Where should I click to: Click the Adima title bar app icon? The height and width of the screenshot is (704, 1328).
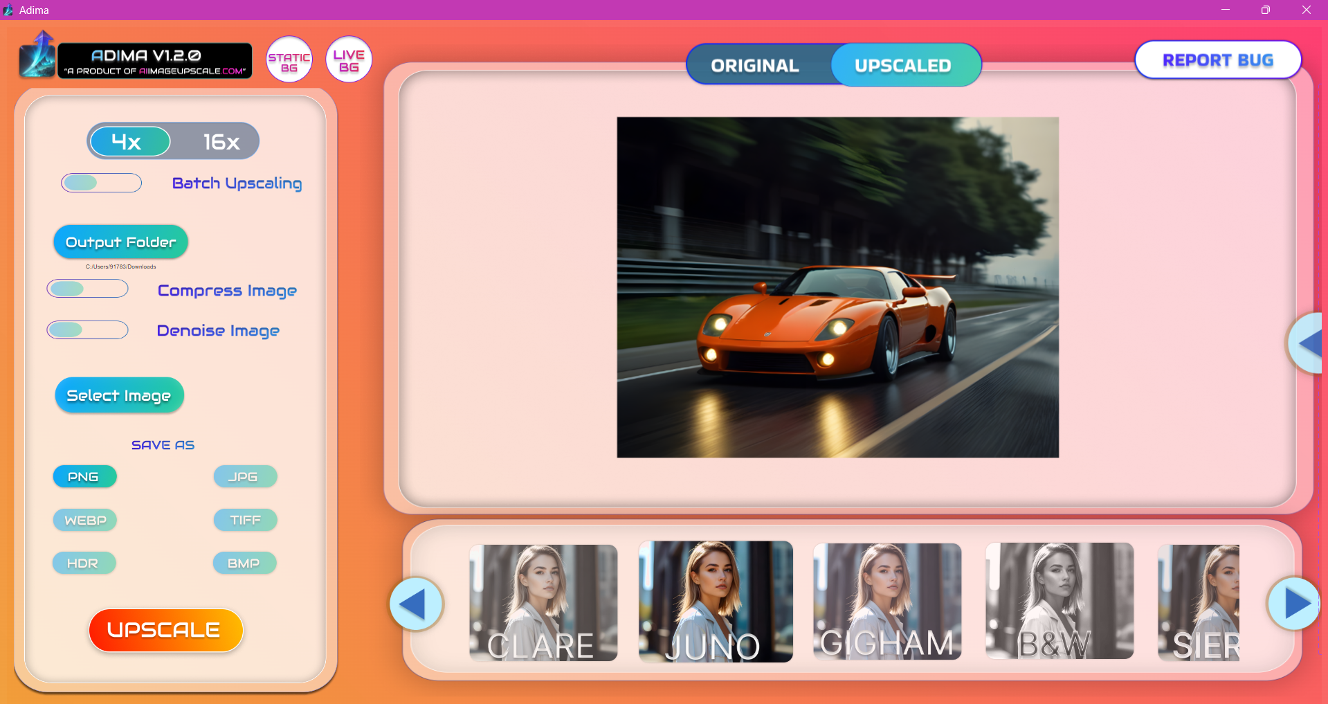(x=8, y=10)
